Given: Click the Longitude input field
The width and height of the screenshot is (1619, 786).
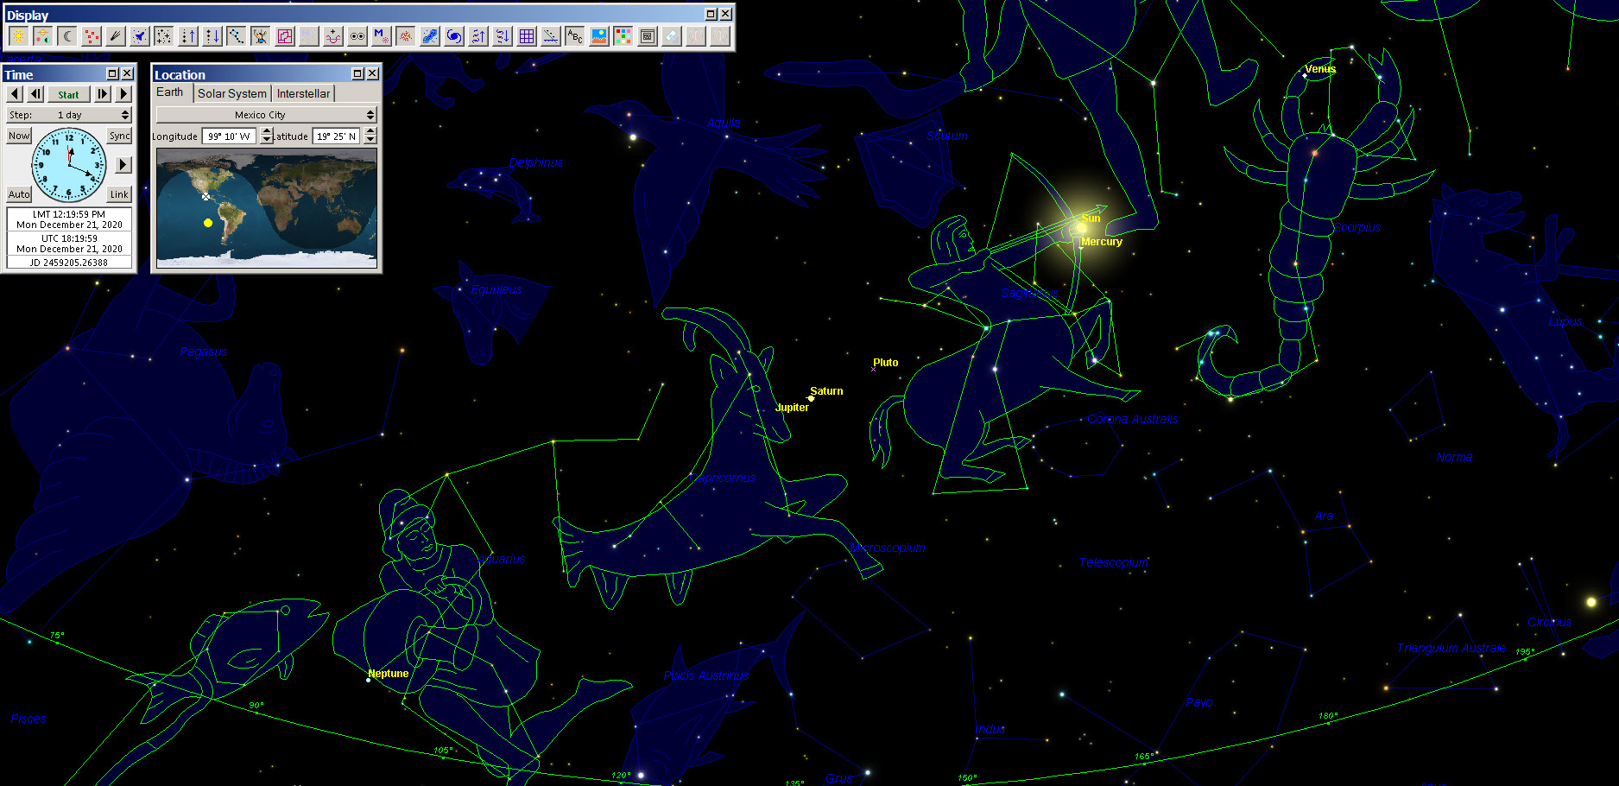Looking at the screenshot, I should pyautogui.click(x=230, y=136).
